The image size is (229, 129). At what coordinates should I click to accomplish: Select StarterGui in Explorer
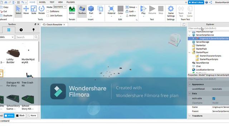tap(201, 46)
